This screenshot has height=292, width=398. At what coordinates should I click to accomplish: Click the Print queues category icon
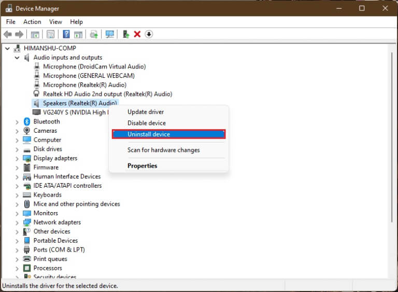27,259
